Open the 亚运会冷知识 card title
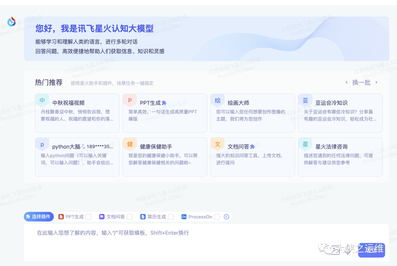Viewport: 397px width, 266px height. click(331, 103)
